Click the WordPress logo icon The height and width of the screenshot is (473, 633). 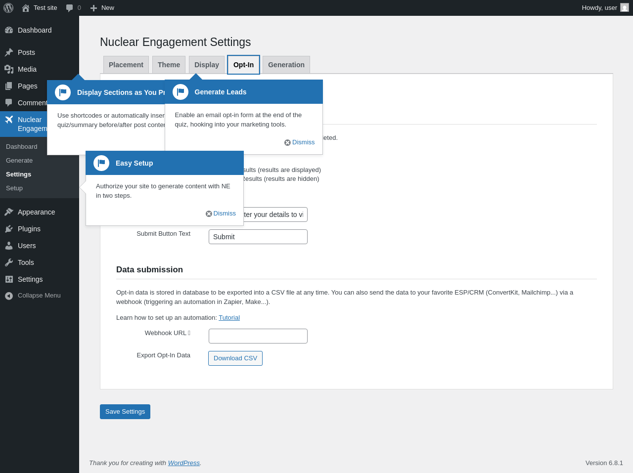coord(8,8)
